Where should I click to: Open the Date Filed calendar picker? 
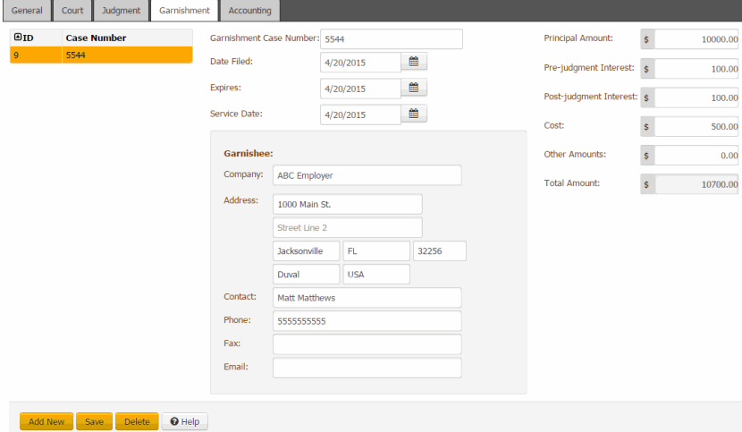(414, 62)
